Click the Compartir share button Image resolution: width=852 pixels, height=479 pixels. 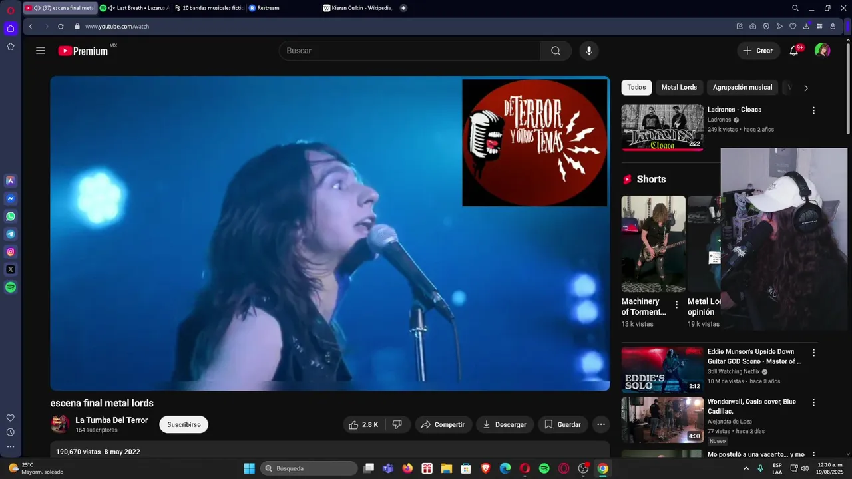443,424
